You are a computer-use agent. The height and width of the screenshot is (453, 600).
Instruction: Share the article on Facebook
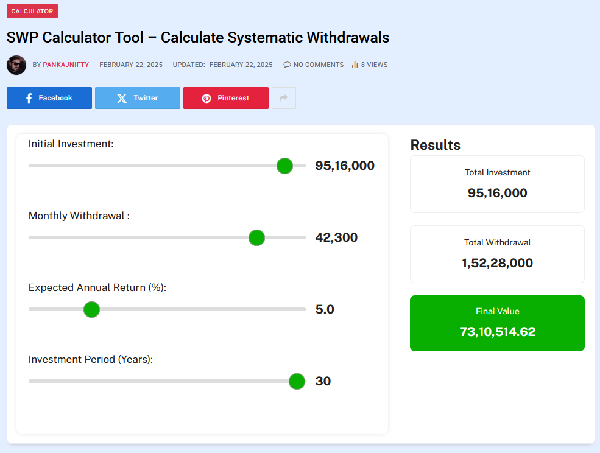(49, 98)
